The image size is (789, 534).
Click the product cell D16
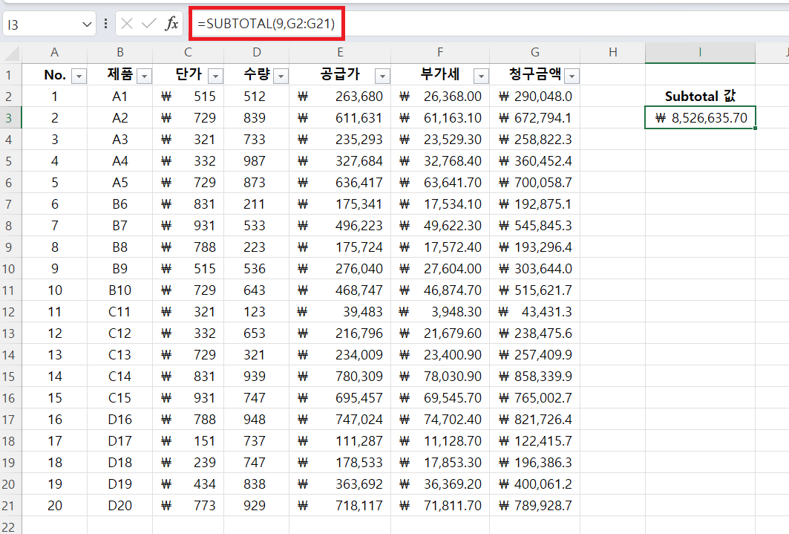(x=120, y=419)
